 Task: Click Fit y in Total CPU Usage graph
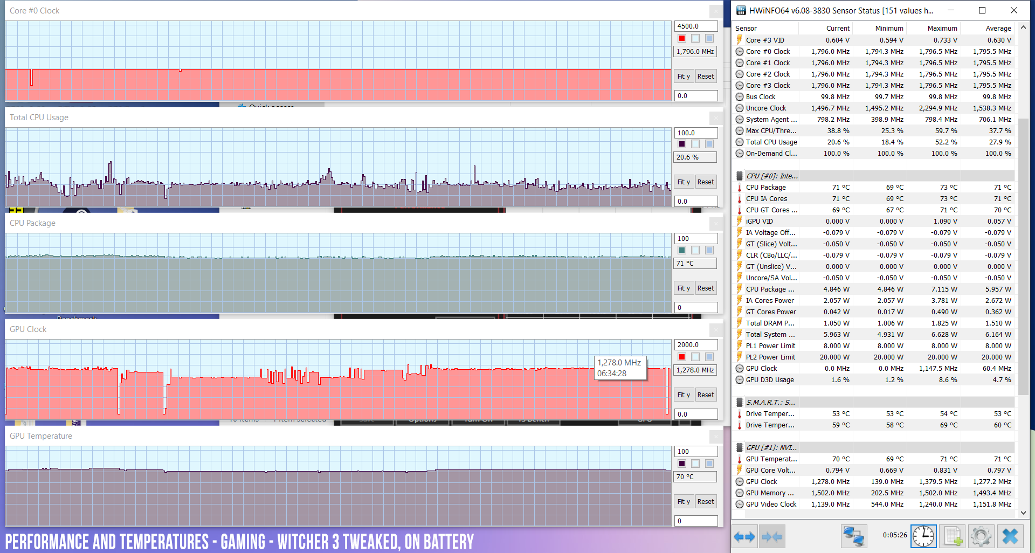(x=684, y=182)
